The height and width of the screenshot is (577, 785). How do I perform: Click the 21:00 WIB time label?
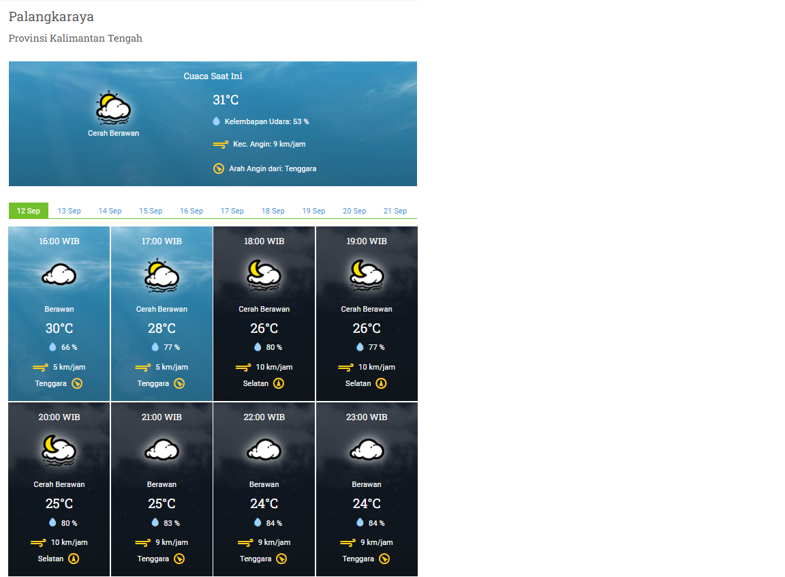pyautogui.click(x=161, y=417)
